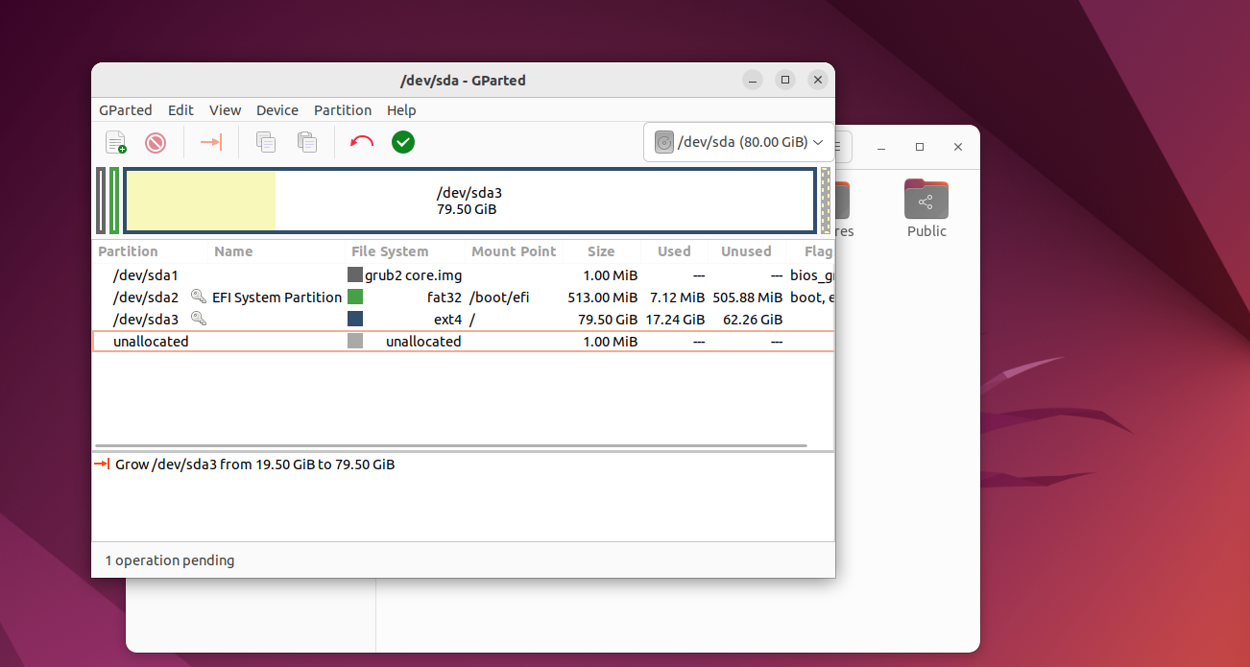Image resolution: width=1250 pixels, height=667 pixels.
Task: Close the GParted window
Action: point(818,81)
